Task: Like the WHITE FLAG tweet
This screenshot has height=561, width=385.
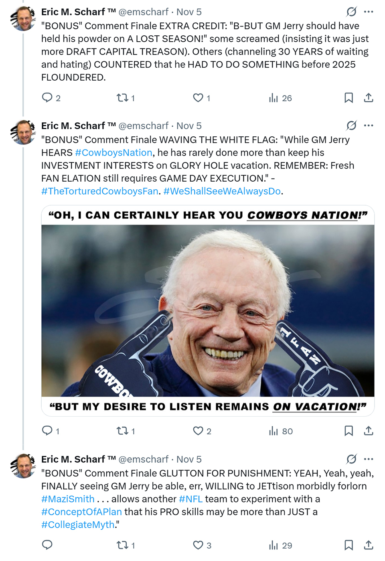Action: click(198, 431)
